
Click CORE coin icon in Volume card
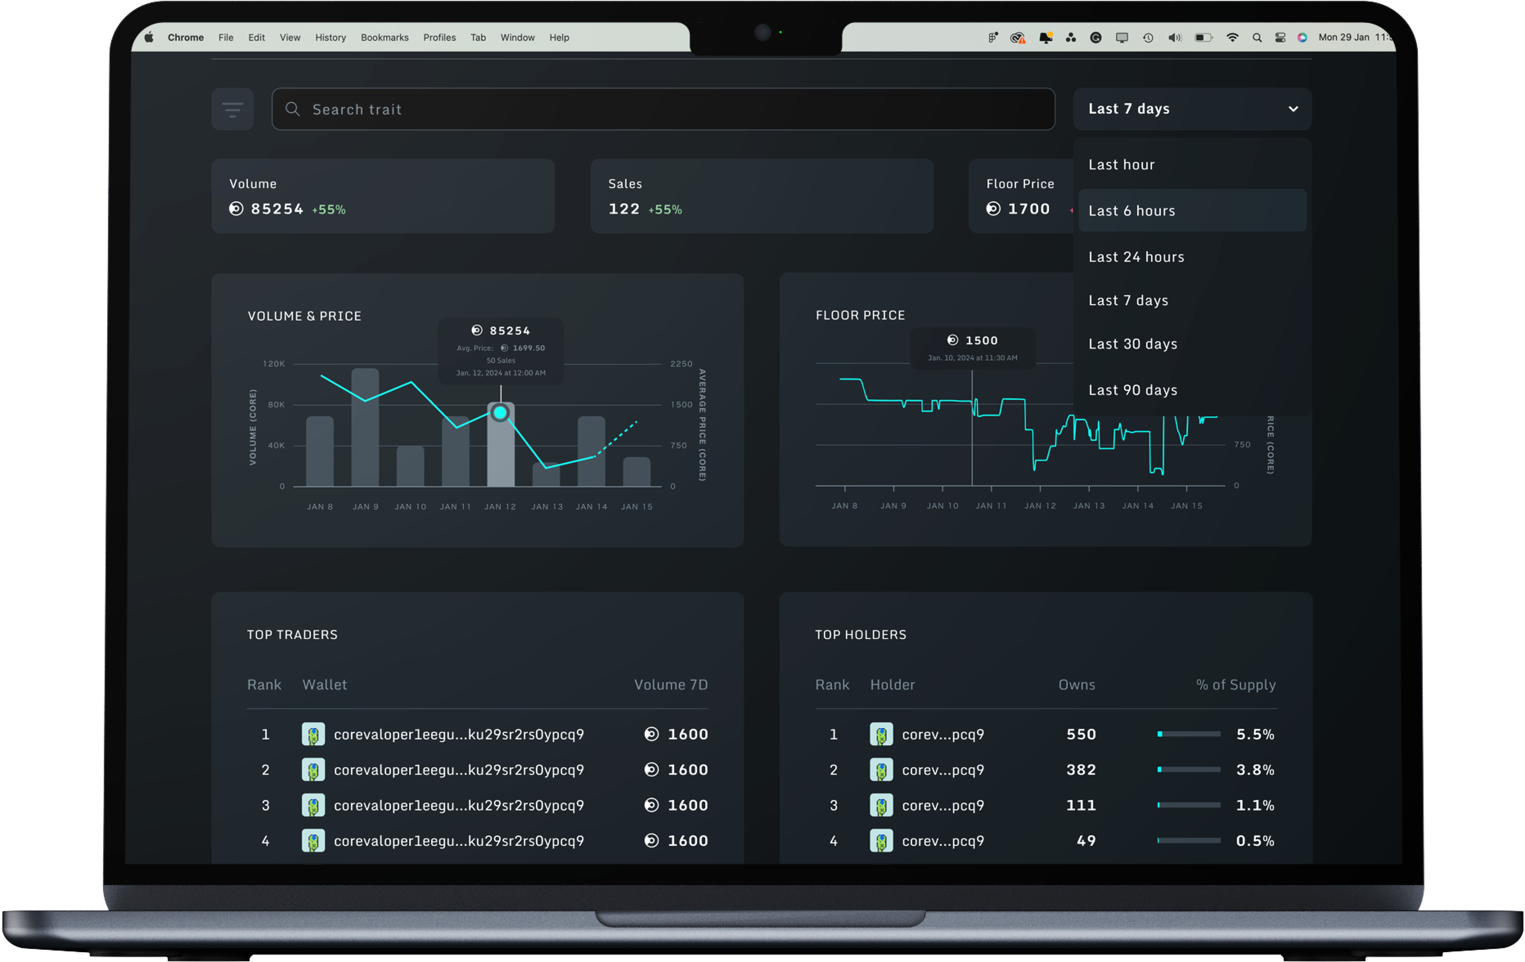[236, 209]
